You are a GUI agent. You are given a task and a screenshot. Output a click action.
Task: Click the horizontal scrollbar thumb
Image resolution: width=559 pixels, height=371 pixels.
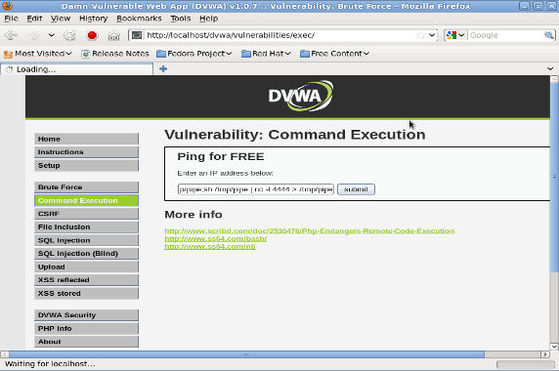246,354
